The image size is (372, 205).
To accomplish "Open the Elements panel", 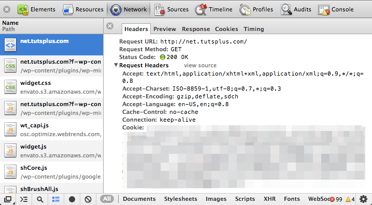I will click(x=36, y=9).
